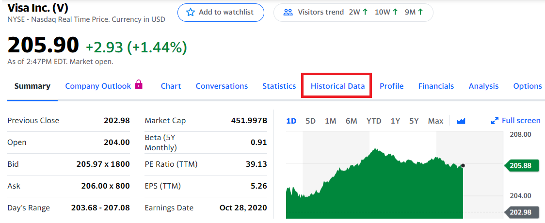Click the Visitors trend people icon
Screen dimensions: 545x223
[288, 13]
